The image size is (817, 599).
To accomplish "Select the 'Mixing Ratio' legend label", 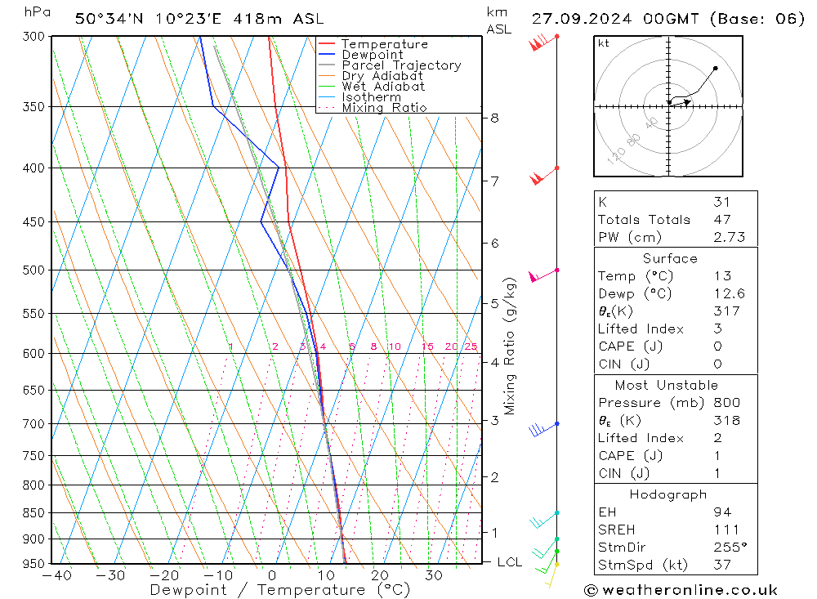I will pyautogui.click(x=385, y=108).
